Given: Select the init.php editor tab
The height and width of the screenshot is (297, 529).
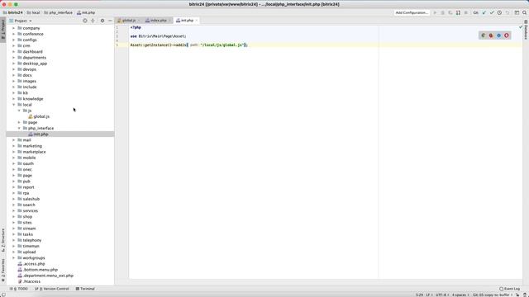Looking at the screenshot, I should [187, 21].
